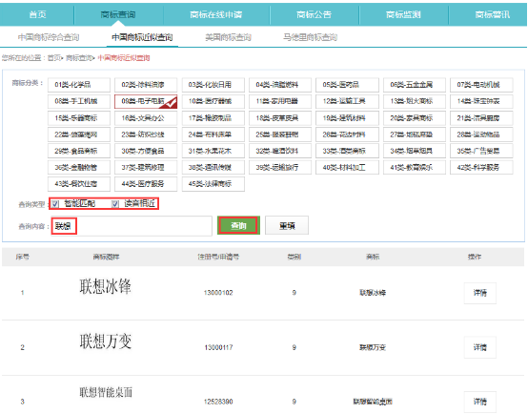Select the 45类 category box
Image resolution: width=528 pixels, height=414 pixels.
[x=213, y=184]
